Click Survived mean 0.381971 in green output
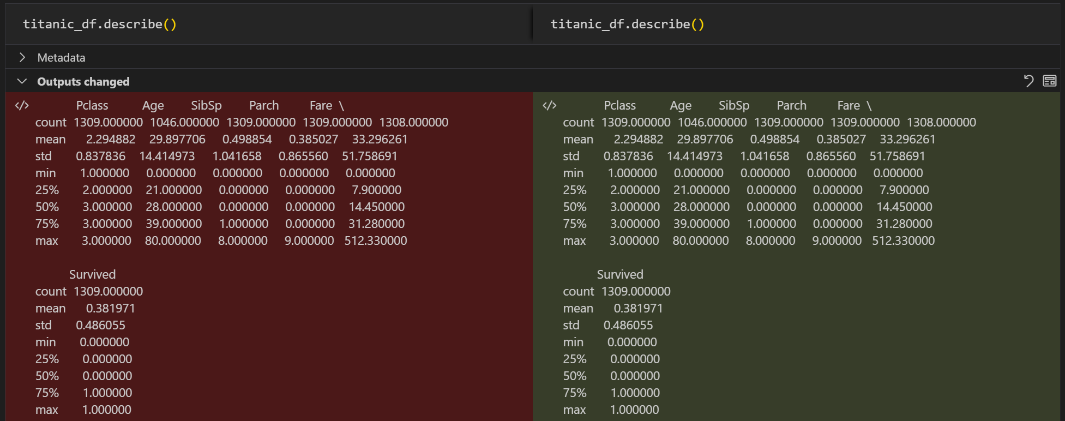 [638, 308]
